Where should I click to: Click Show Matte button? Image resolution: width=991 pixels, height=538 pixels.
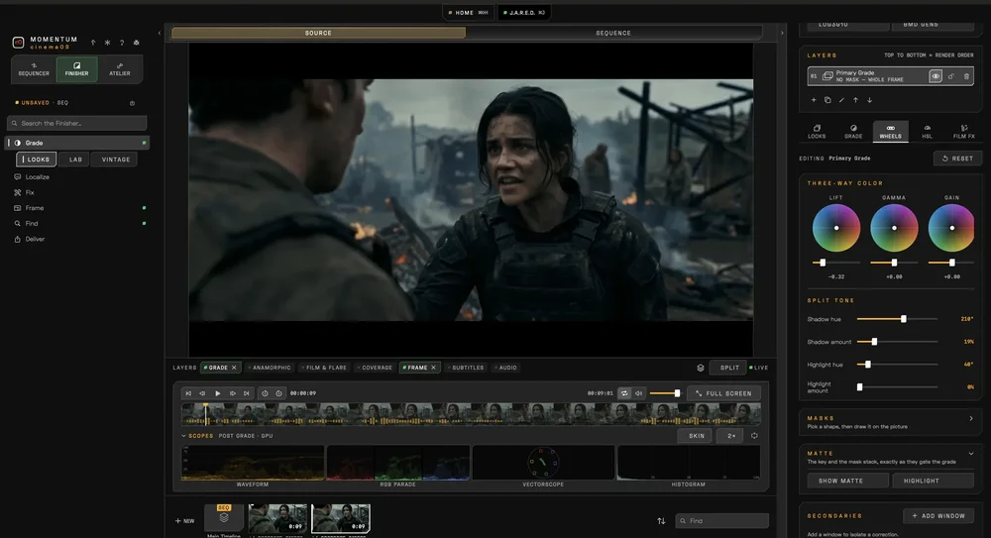(848, 481)
